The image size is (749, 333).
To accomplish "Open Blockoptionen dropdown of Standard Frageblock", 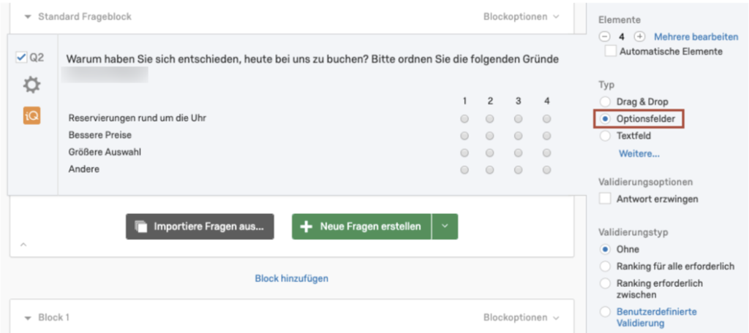I will (521, 17).
